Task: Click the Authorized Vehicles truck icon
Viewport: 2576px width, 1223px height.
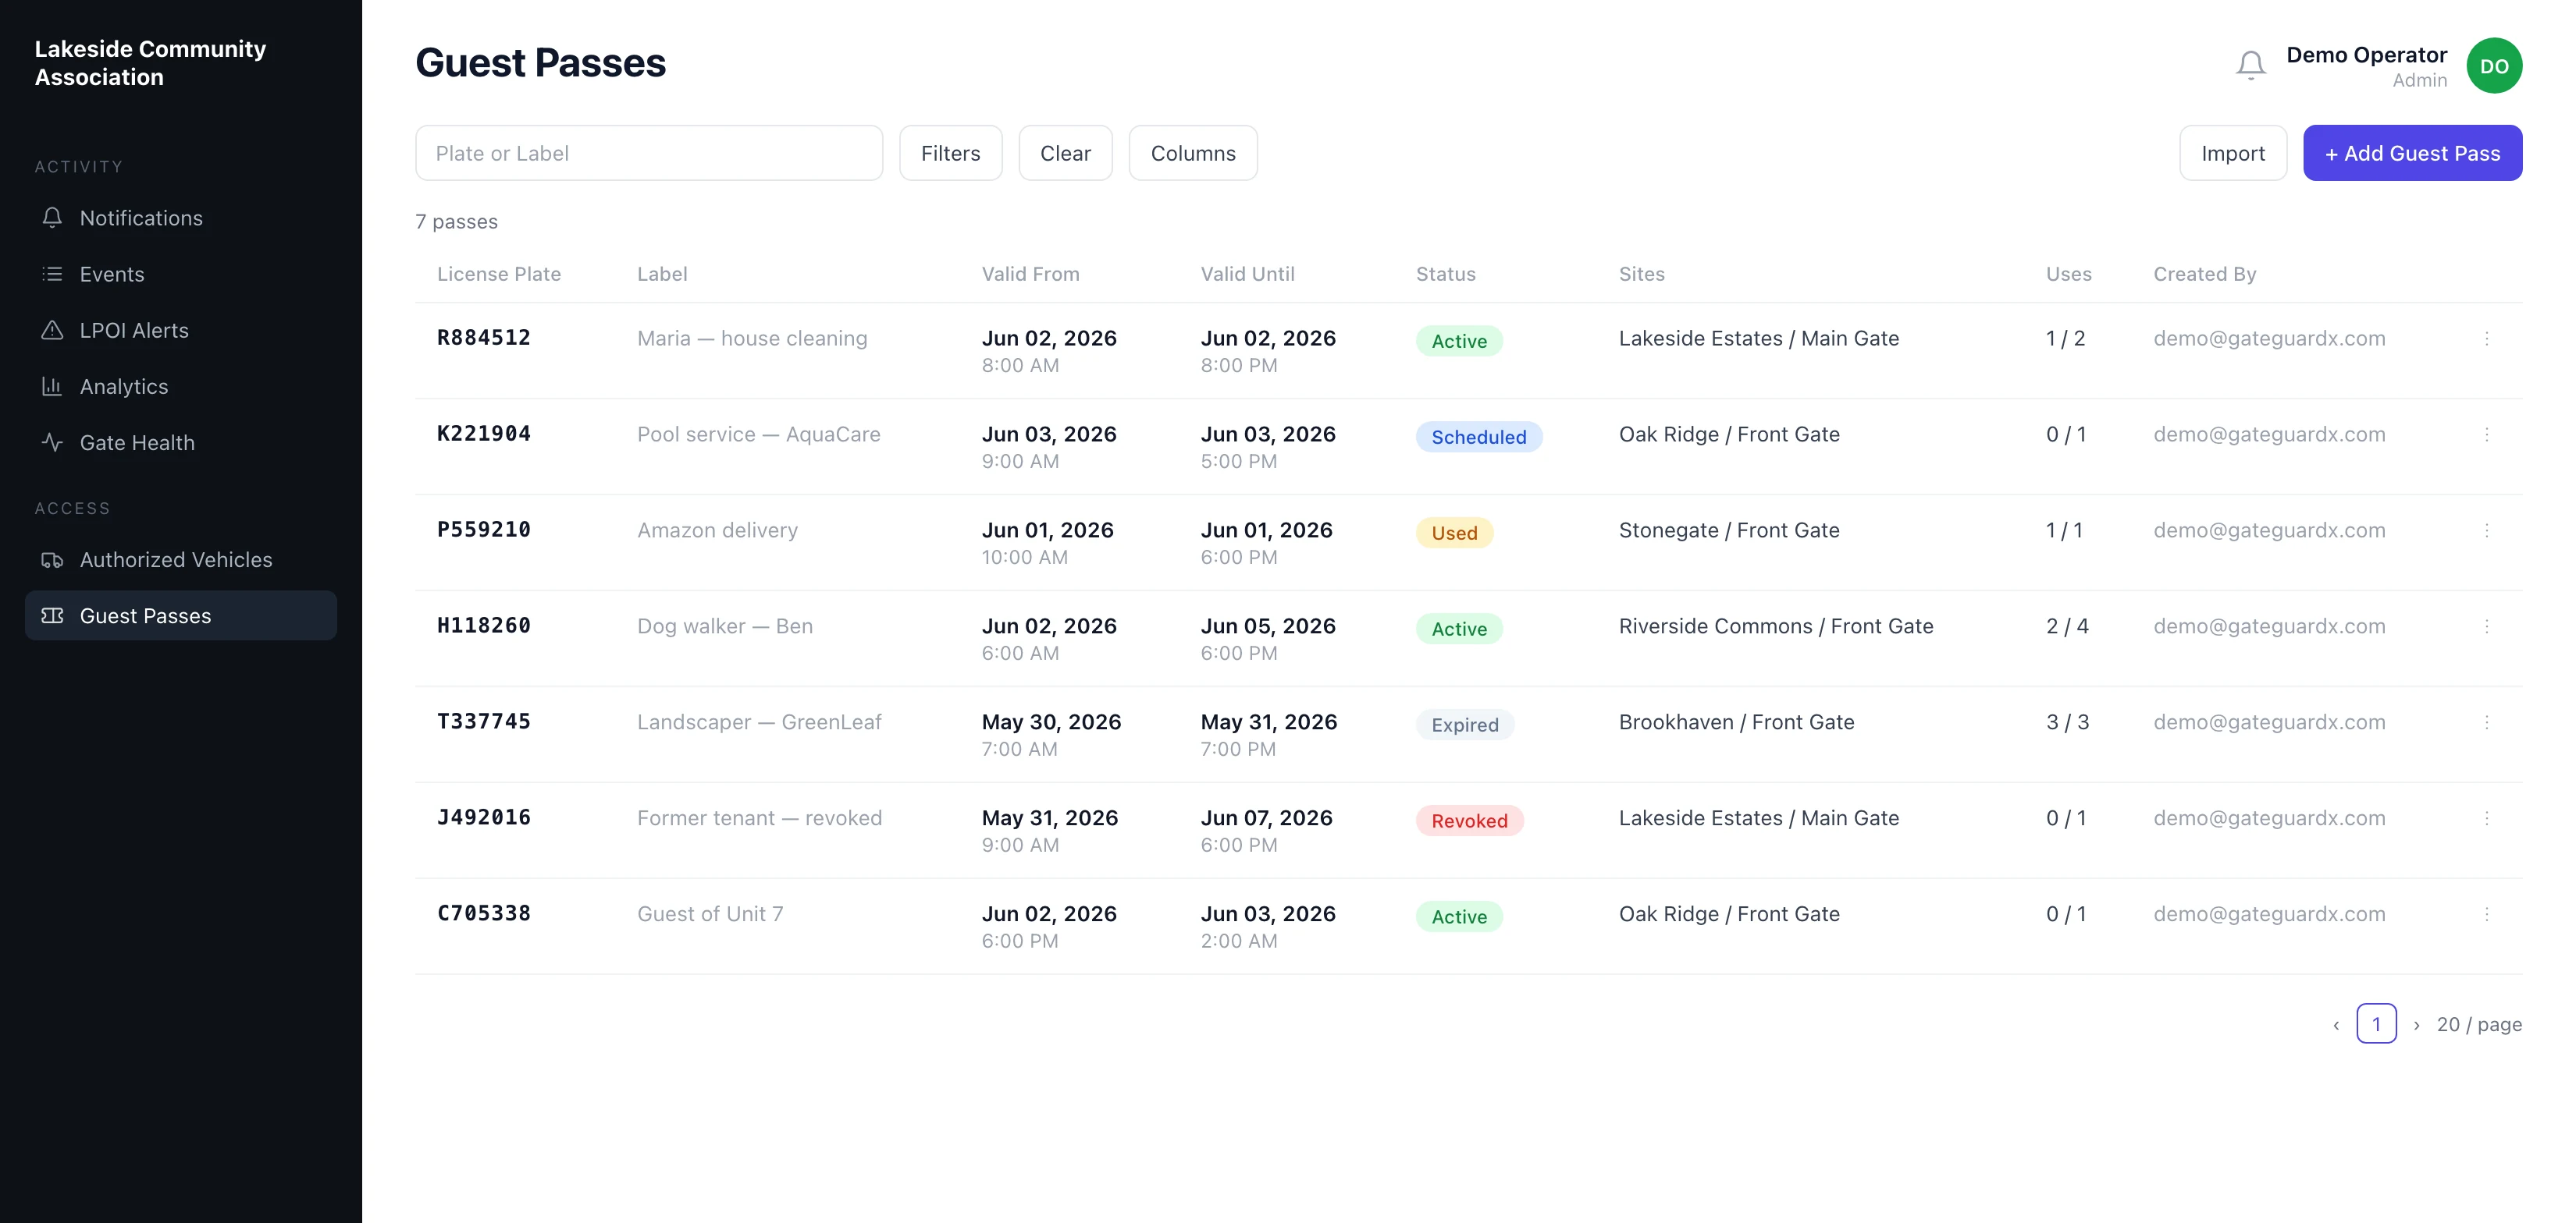Action: tap(52, 559)
